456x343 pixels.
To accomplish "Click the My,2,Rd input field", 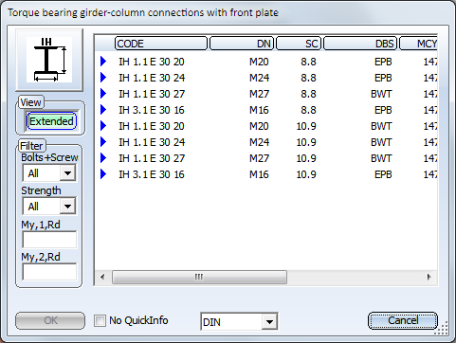I will click(x=49, y=272).
